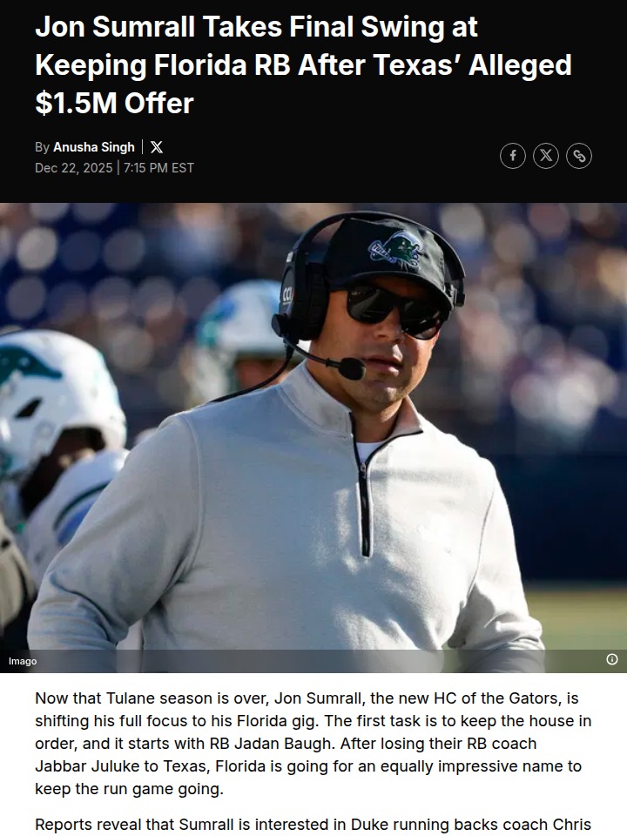Open the coach's hero photo

pyautogui.click(x=313, y=437)
